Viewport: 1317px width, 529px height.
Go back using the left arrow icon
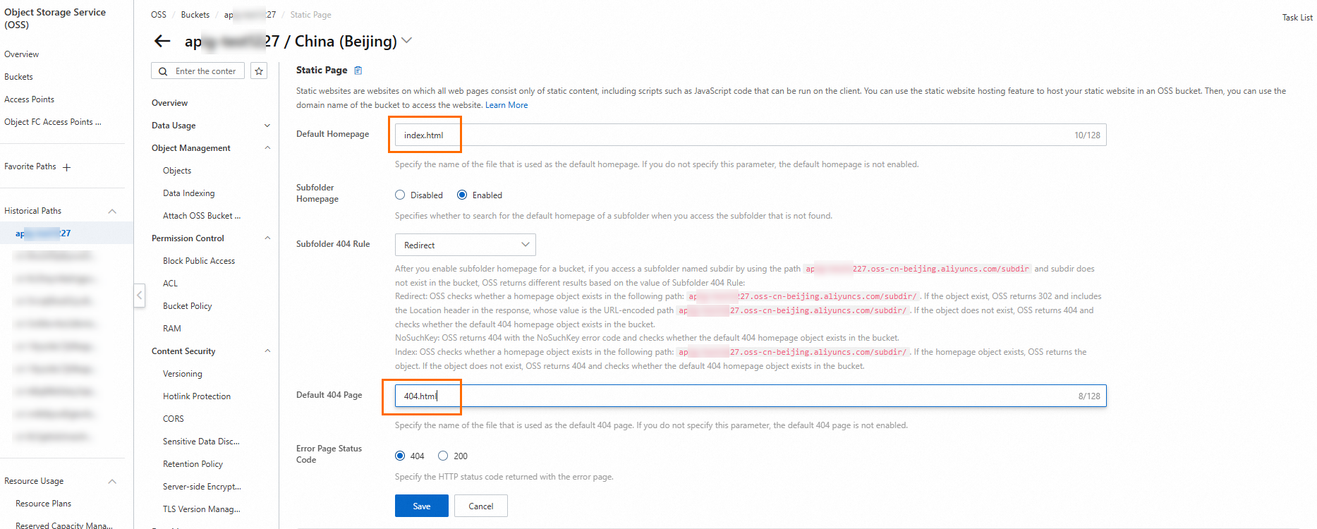point(162,41)
